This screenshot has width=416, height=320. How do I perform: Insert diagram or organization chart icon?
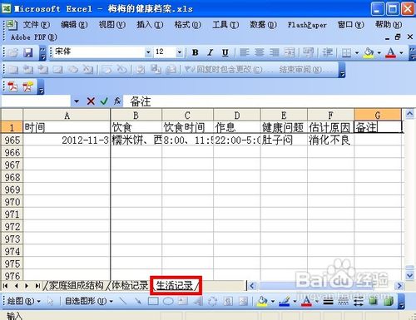click(x=213, y=301)
